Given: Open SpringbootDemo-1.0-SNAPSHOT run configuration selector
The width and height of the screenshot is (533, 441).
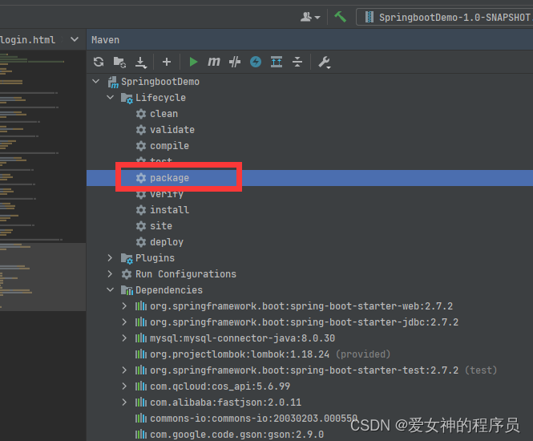Looking at the screenshot, I should (x=445, y=17).
